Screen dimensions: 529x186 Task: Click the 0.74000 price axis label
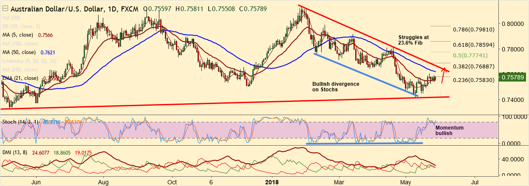[512, 100]
